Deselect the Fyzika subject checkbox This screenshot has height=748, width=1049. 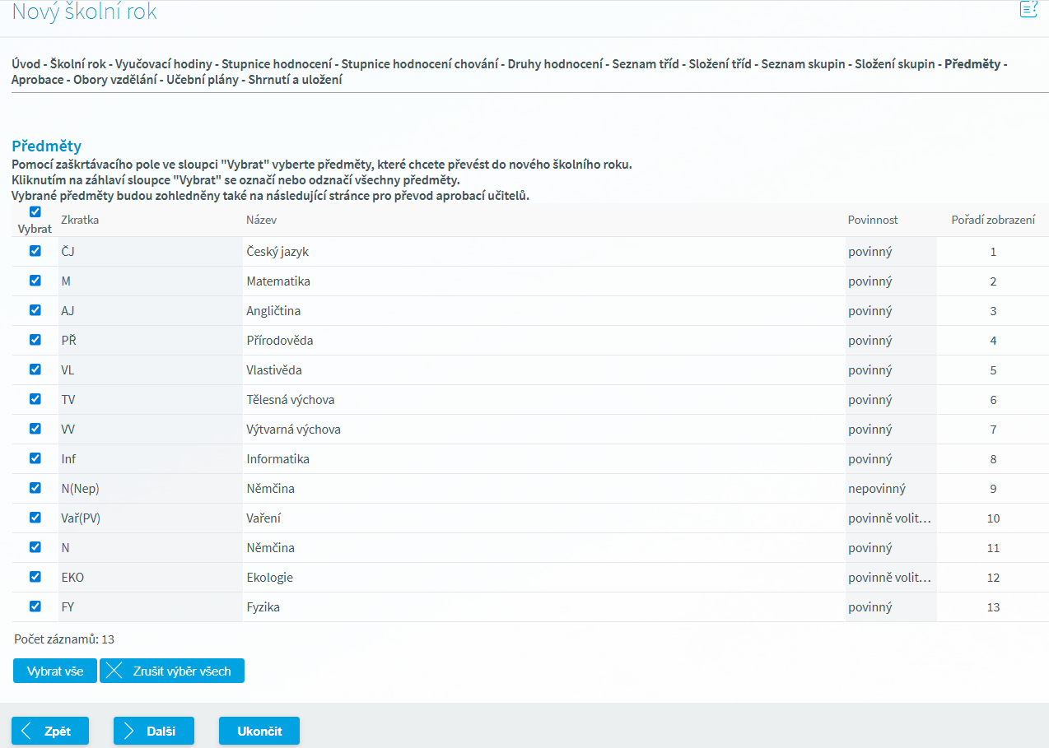point(35,606)
